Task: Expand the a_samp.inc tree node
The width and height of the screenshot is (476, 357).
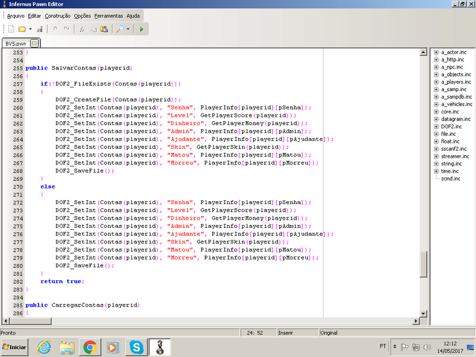Action: (x=436, y=89)
